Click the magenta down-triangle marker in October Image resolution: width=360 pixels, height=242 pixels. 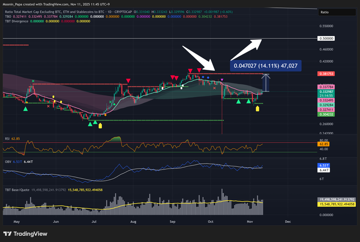[222, 80]
